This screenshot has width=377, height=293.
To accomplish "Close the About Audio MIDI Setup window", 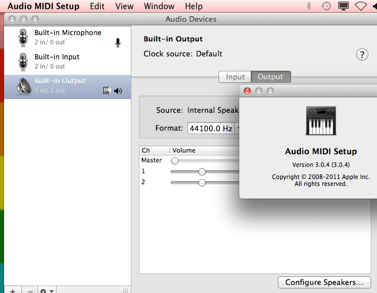I will click(x=247, y=91).
